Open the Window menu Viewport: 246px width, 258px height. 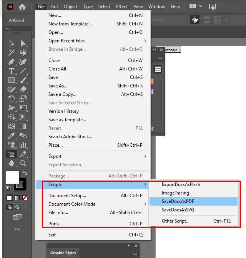[x=157, y=7]
